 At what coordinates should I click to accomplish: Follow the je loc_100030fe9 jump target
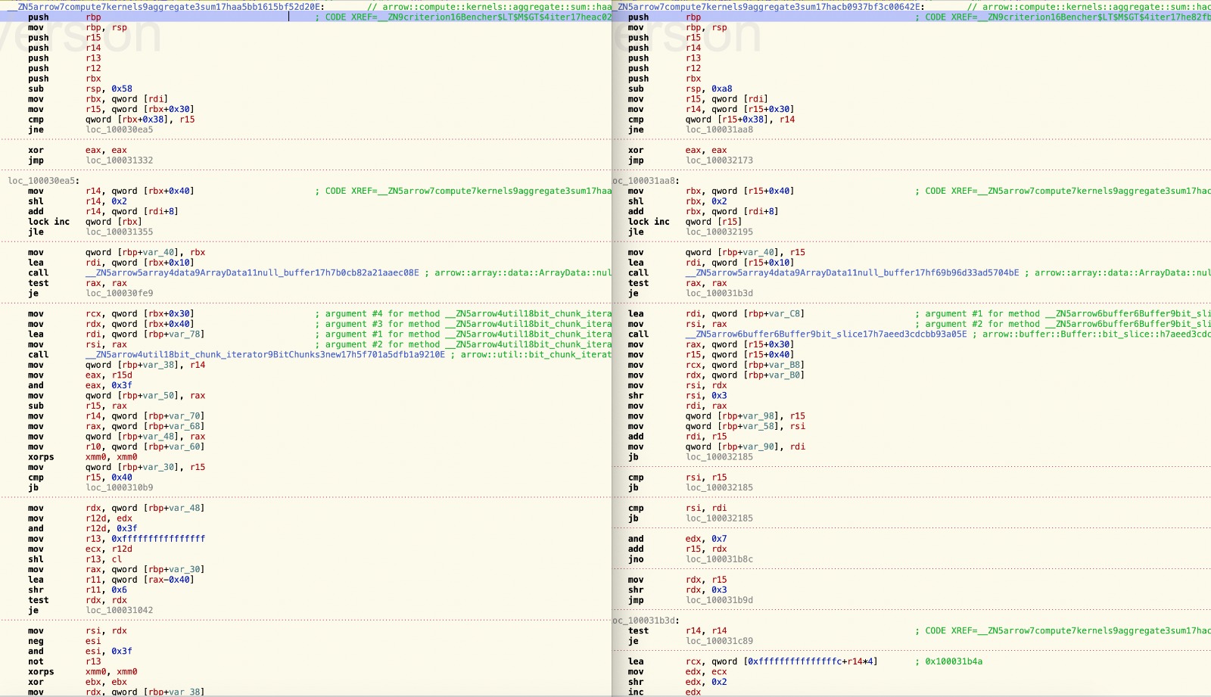pos(119,294)
